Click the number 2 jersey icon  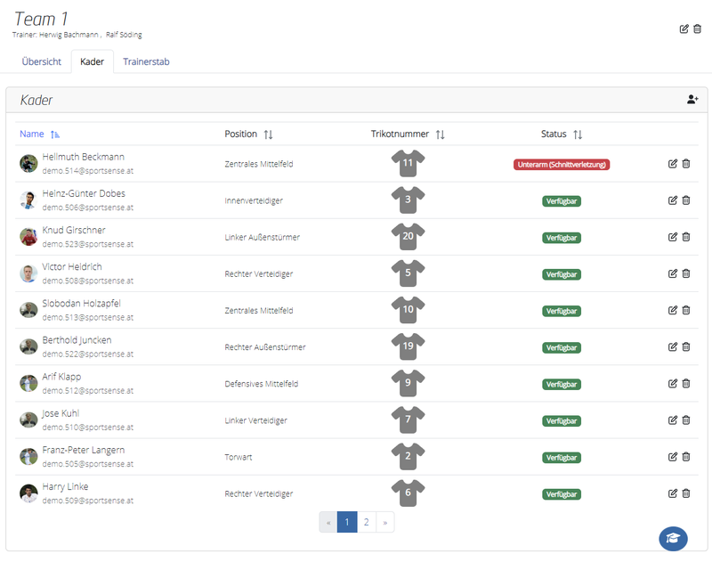click(x=408, y=456)
